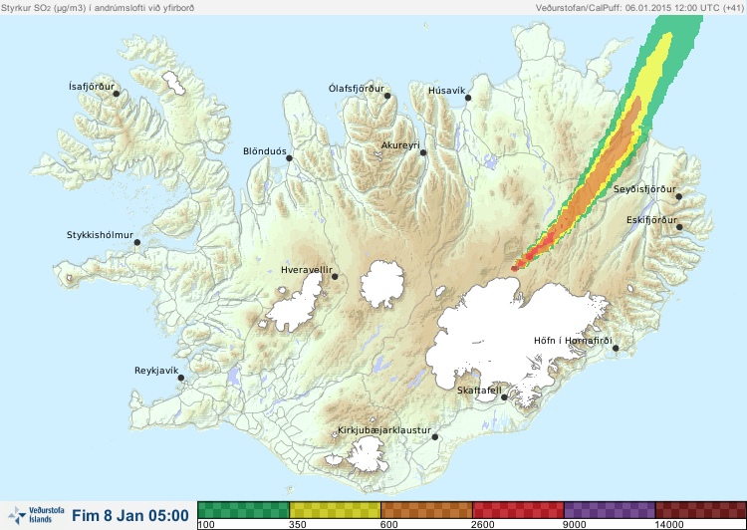Click the Ísafjörður place label
Viewport: 747px width, 530px height.
pos(92,87)
